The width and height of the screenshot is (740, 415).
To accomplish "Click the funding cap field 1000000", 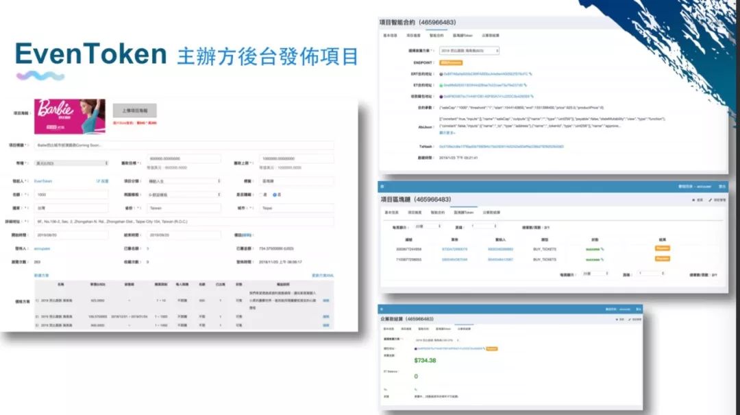I will tap(297, 158).
